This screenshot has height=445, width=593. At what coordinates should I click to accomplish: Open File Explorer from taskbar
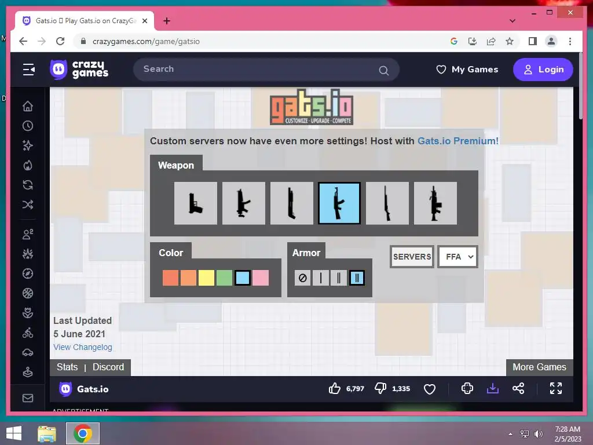(47, 433)
